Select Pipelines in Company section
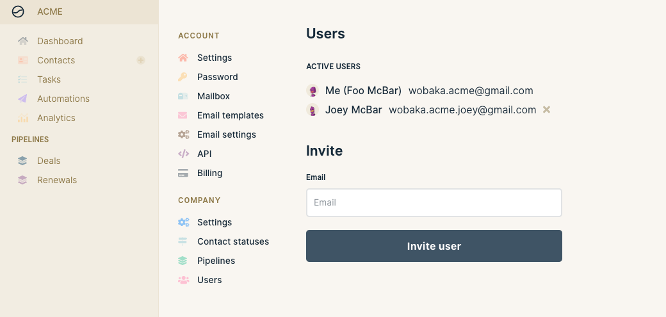 pos(216,261)
